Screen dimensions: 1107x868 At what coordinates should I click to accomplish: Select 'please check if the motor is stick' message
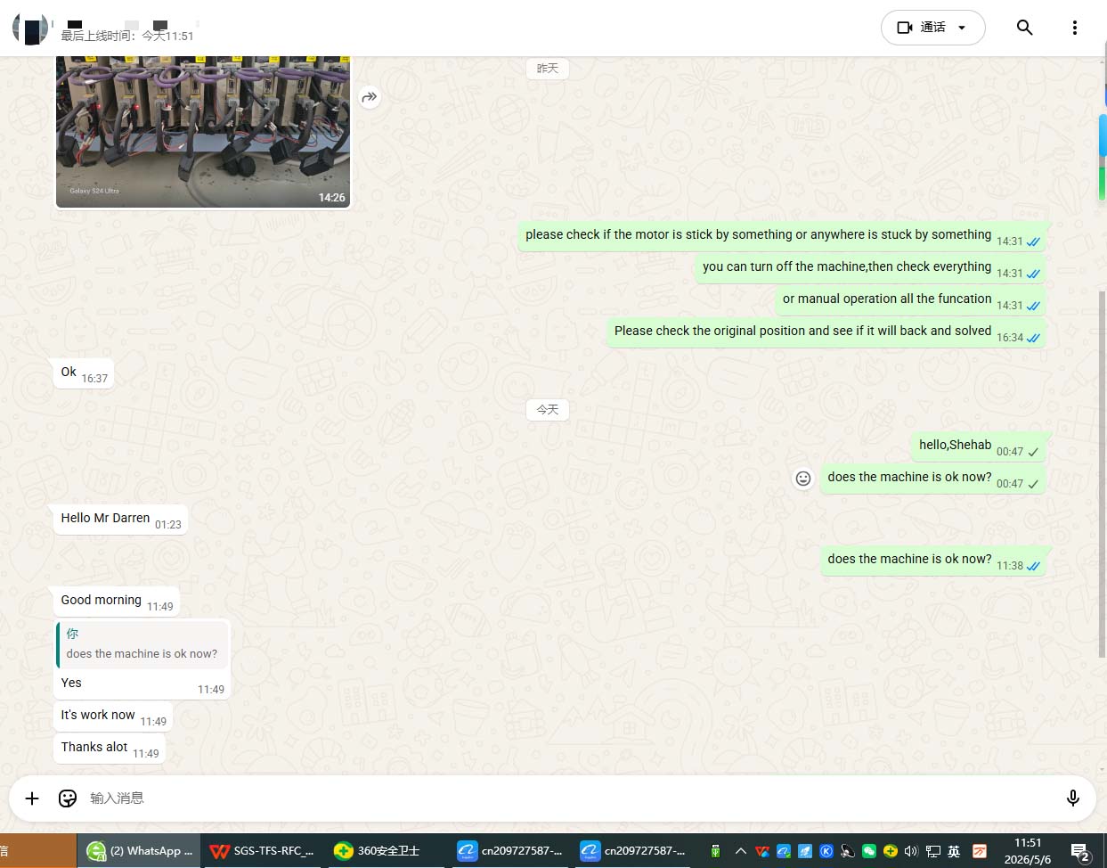pyautogui.click(x=781, y=235)
